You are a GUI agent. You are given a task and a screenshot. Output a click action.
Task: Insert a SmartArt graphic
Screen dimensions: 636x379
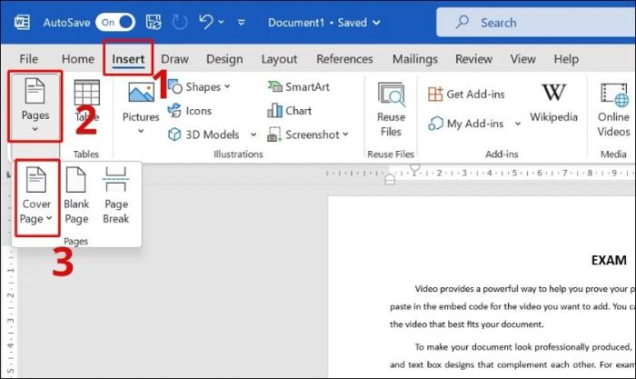pos(298,87)
